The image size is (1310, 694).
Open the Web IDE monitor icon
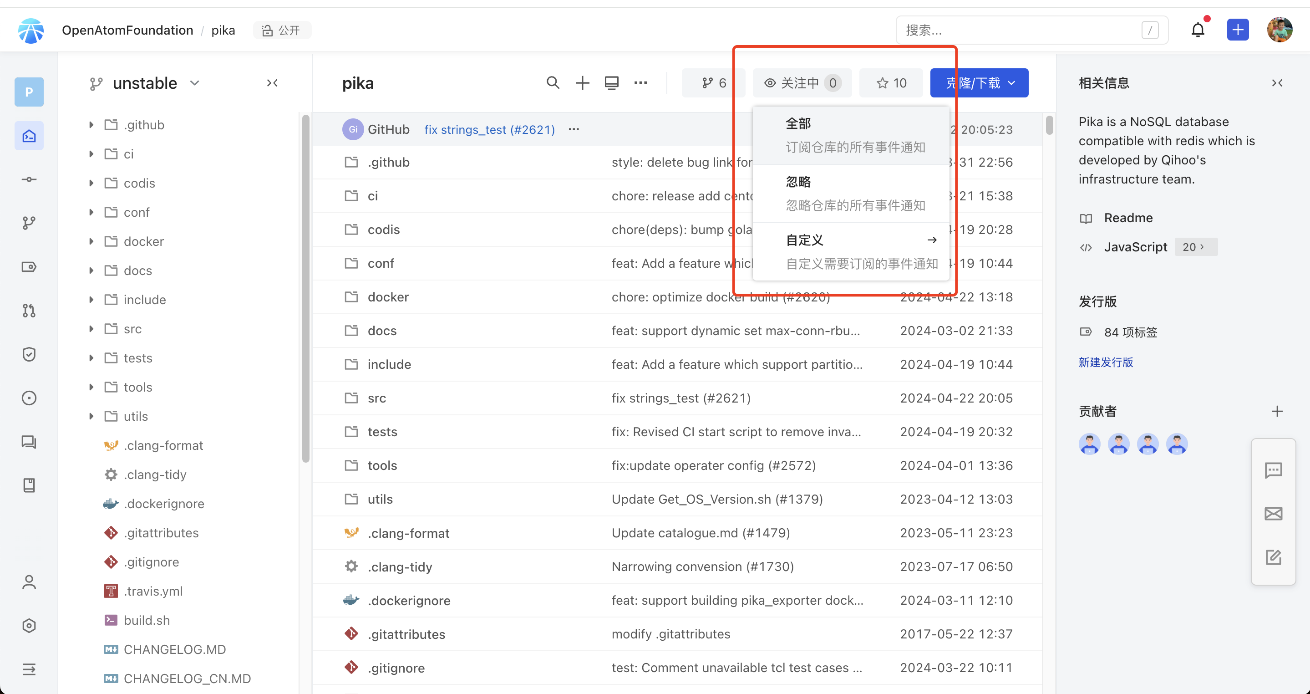click(611, 82)
